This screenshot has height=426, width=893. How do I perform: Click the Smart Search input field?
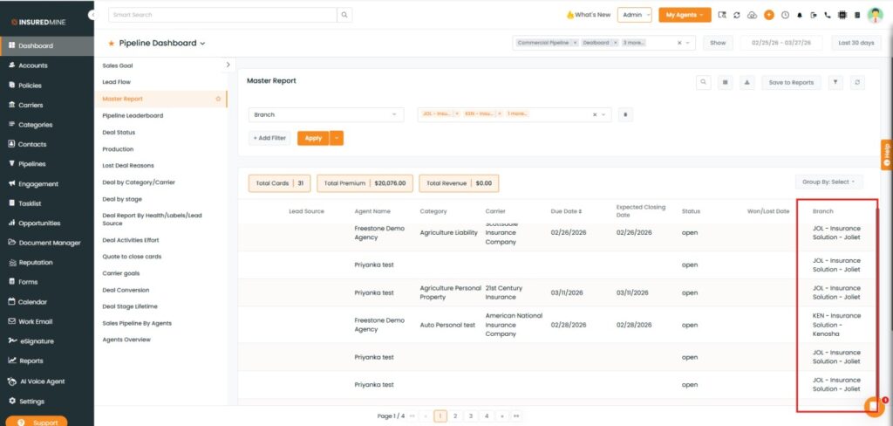tap(222, 15)
